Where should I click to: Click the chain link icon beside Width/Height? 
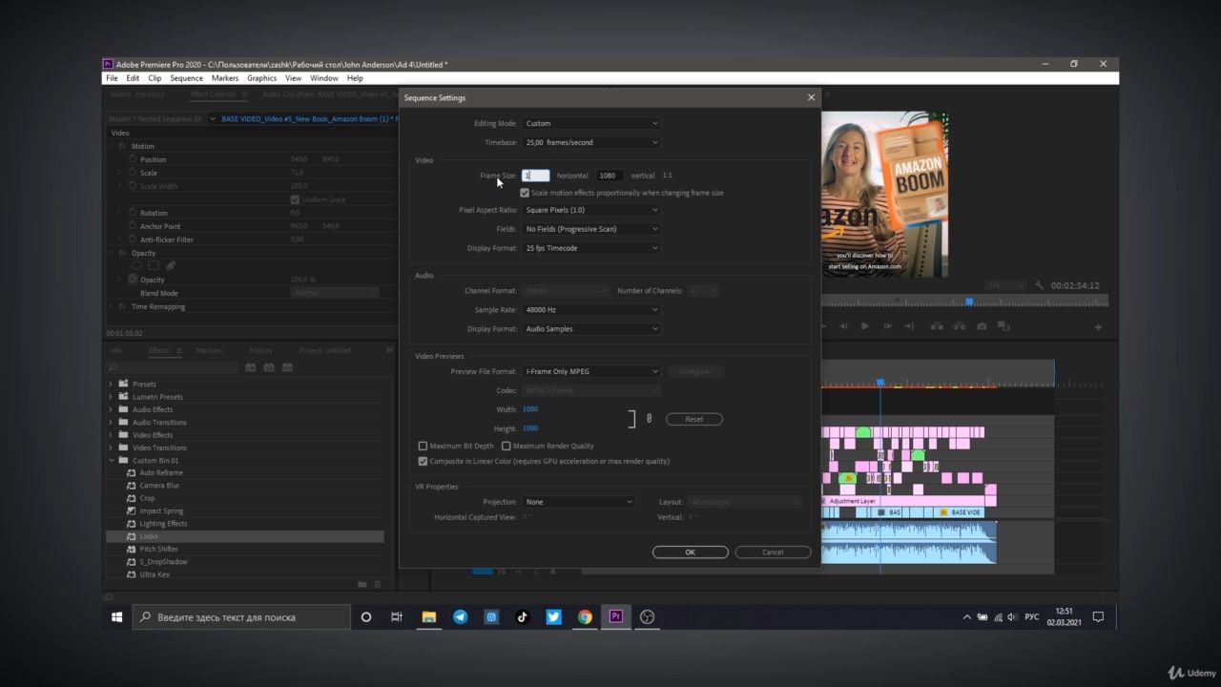(x=650, y=419)
